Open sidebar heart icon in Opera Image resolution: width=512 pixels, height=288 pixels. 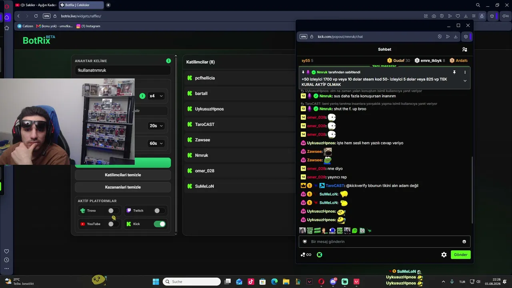[6, 251]
